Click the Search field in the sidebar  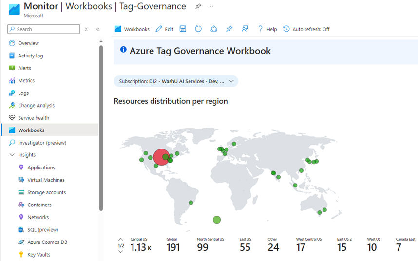(43, 29)
